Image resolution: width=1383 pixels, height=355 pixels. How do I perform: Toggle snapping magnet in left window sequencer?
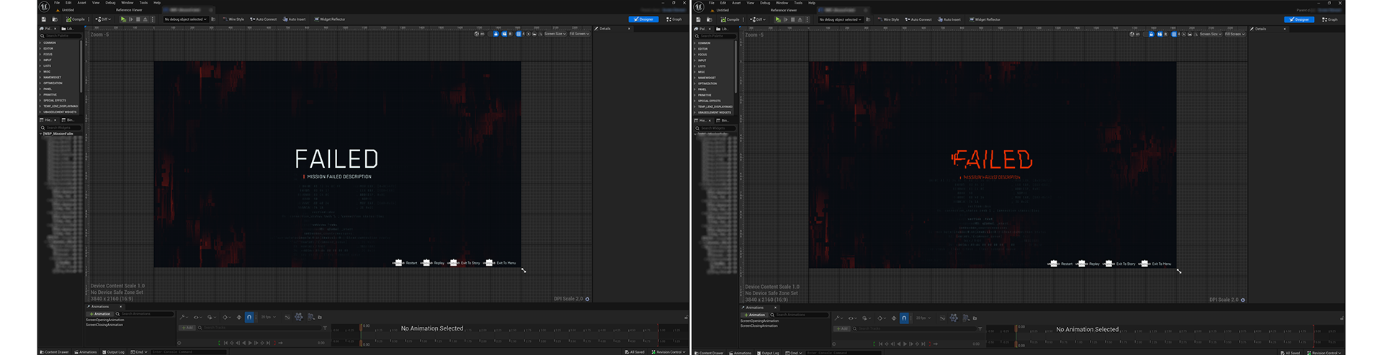(249, 317)
